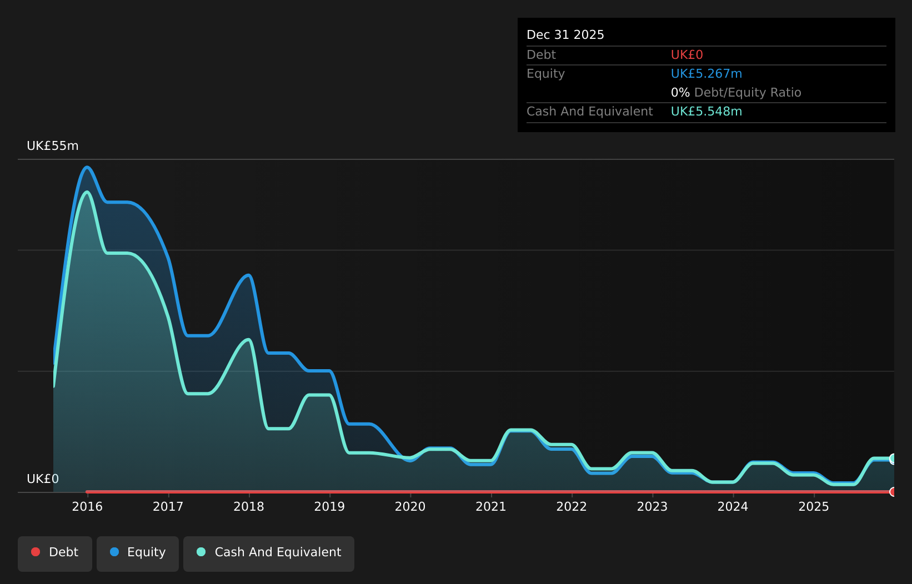912x584 pixels.
Task: Click the 2019 x-axis label
Action: (x=329, y=507)
